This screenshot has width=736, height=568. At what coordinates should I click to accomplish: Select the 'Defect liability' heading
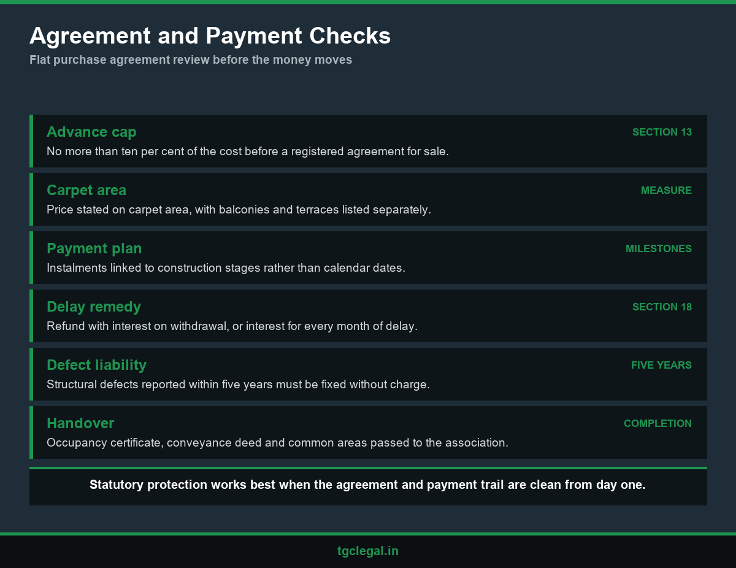click(x=96, y=365)
